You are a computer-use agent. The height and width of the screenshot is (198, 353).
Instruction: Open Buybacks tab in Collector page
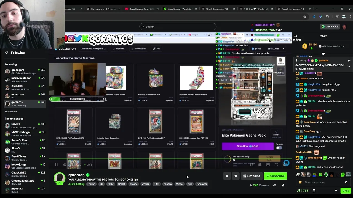pyautogui.click(x=118, y=49)
